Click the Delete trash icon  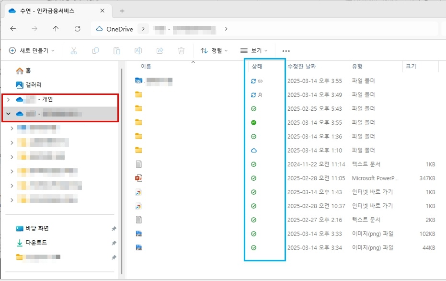pos(181,51)
